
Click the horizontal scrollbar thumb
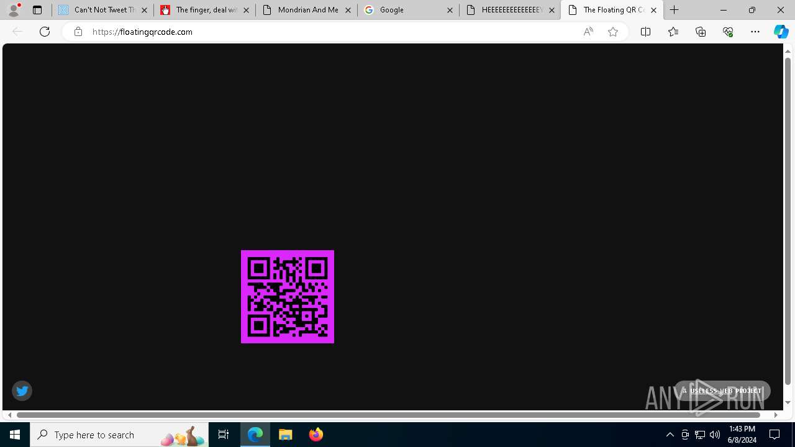(389, 415)
